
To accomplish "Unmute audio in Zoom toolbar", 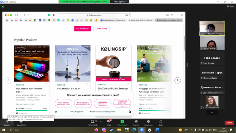I will click(x=7, y=123).
